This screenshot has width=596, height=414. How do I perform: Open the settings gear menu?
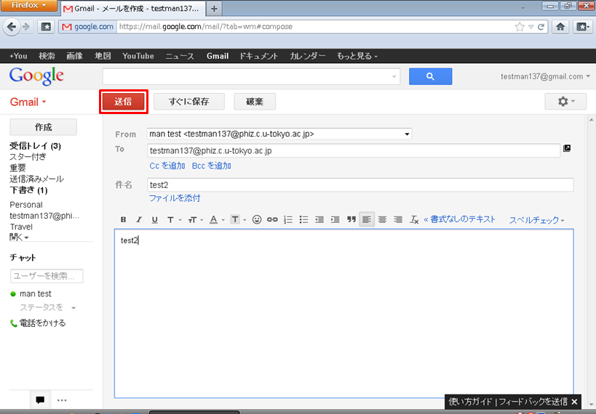(565, 101)
